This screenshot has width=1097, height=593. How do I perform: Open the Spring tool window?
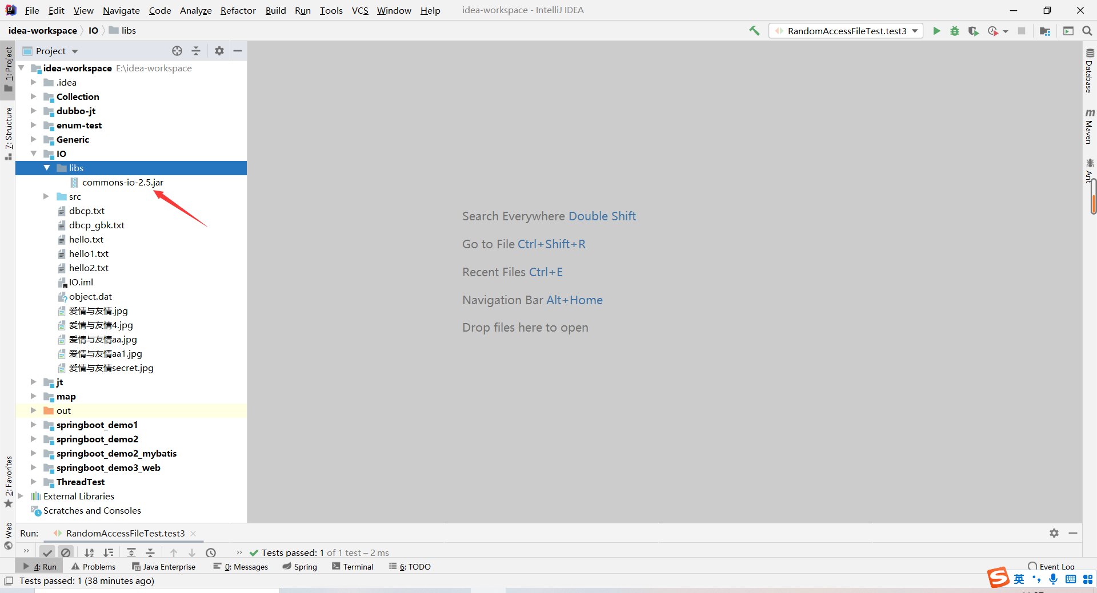point(300,567)
